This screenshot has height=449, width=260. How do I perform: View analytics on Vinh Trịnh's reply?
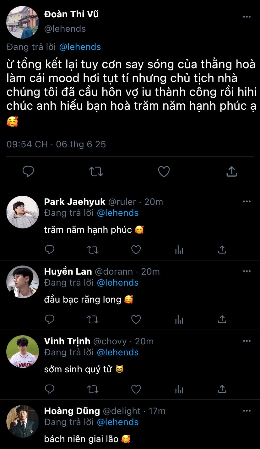point(179,389)
